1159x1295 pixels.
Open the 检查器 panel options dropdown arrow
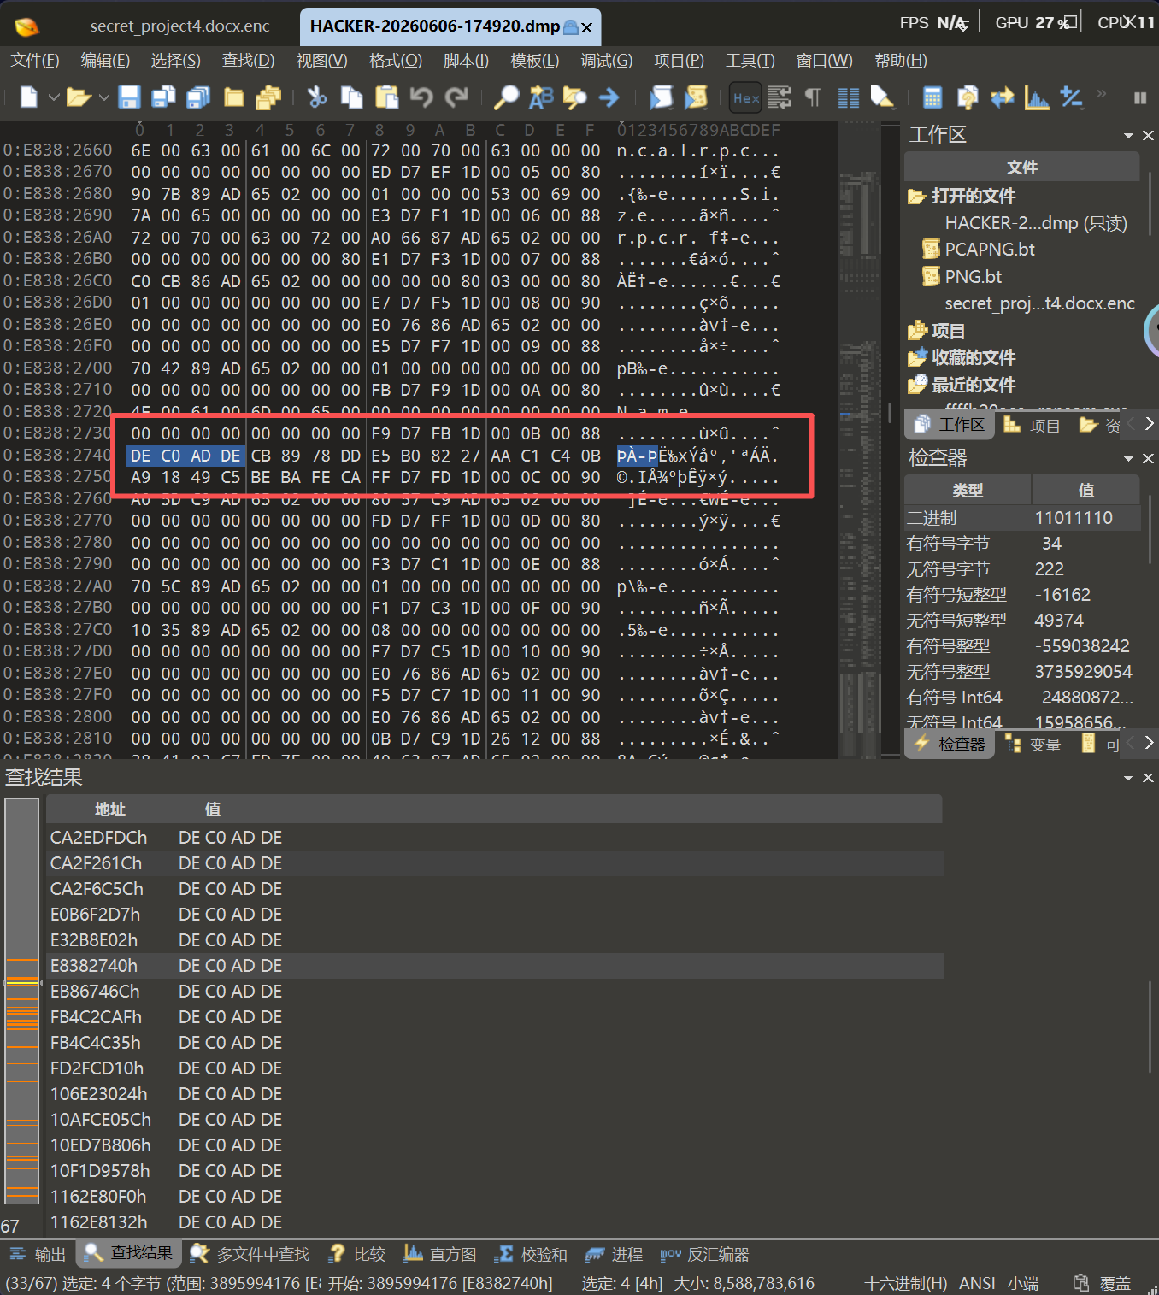[x=1128, y=459]
